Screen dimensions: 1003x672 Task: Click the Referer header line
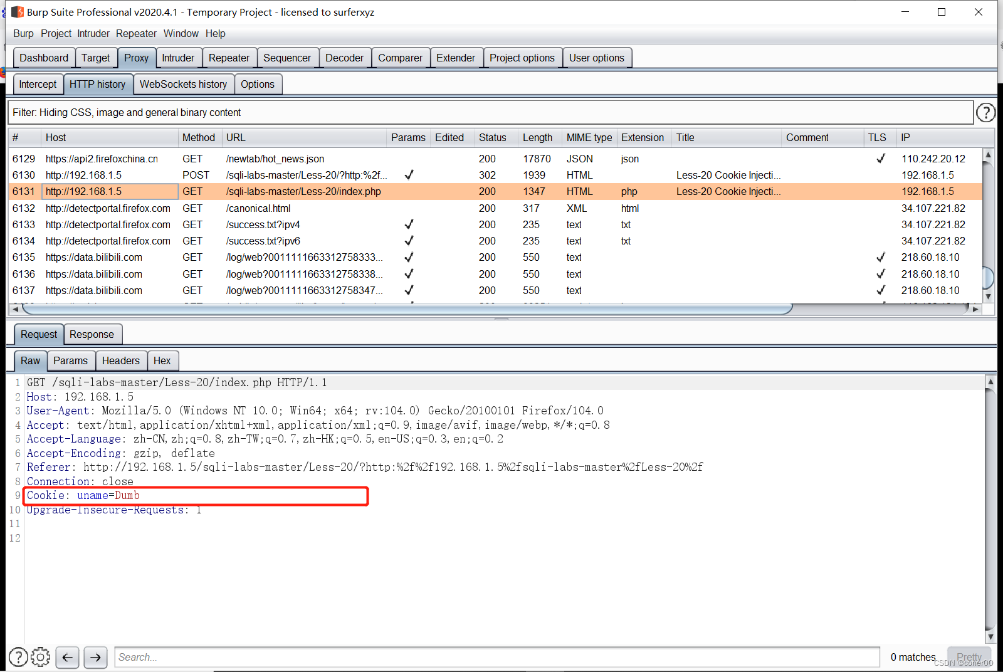(x=365, y=467)
